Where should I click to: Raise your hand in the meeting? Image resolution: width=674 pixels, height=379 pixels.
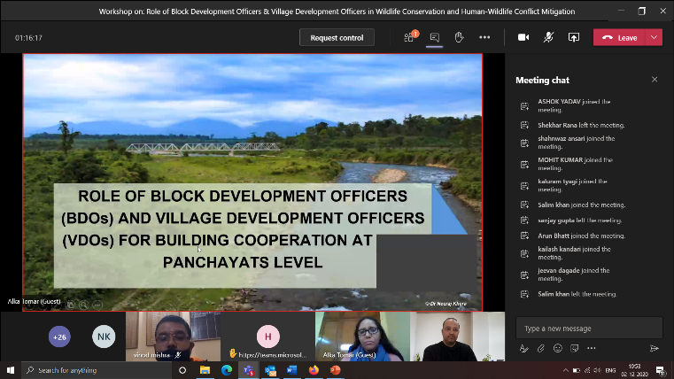coord(459,37)
